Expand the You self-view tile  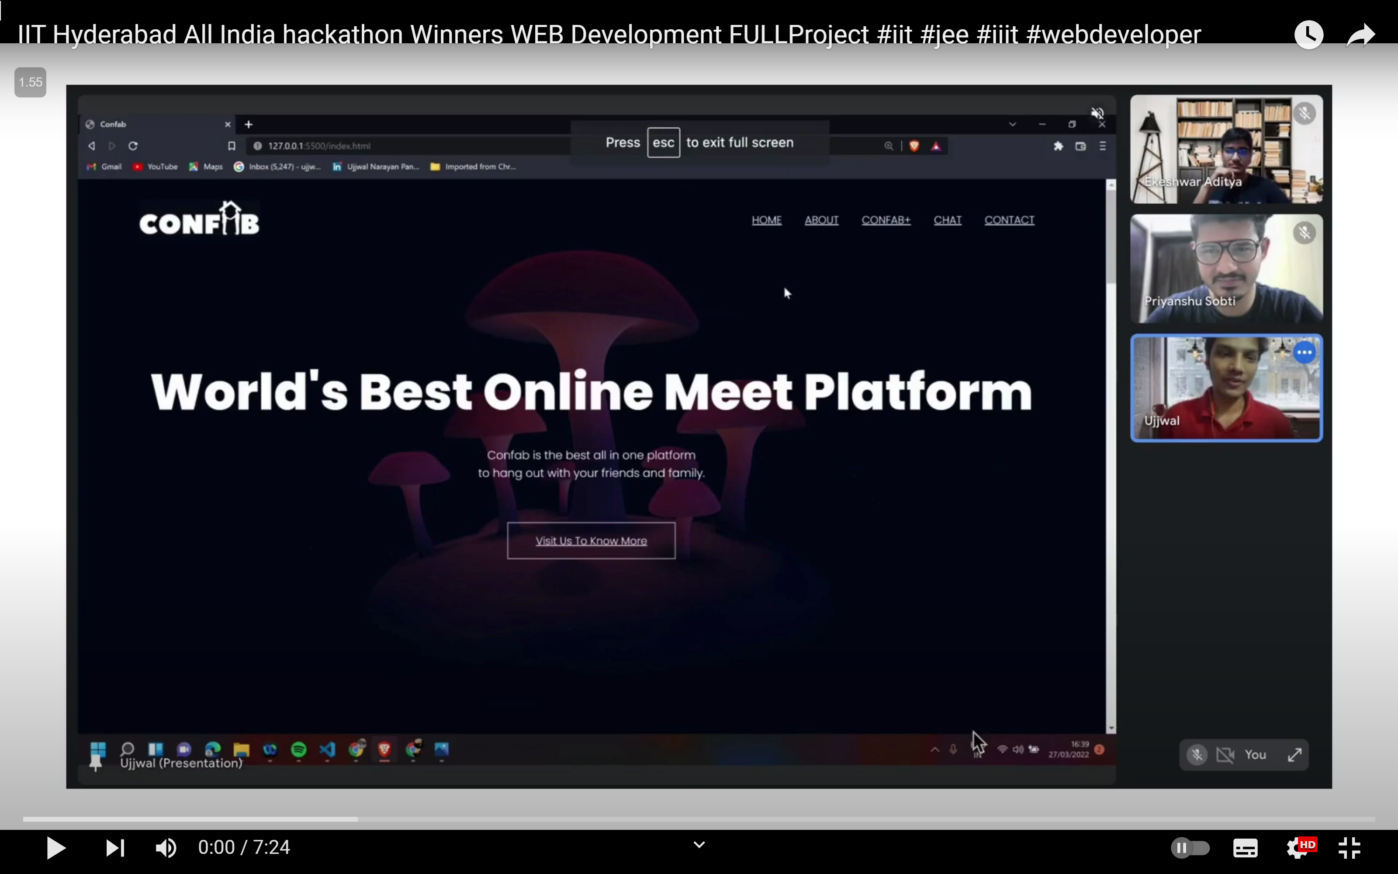1294,754
